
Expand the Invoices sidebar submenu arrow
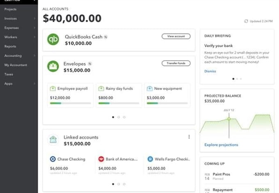tap(34, 18)
